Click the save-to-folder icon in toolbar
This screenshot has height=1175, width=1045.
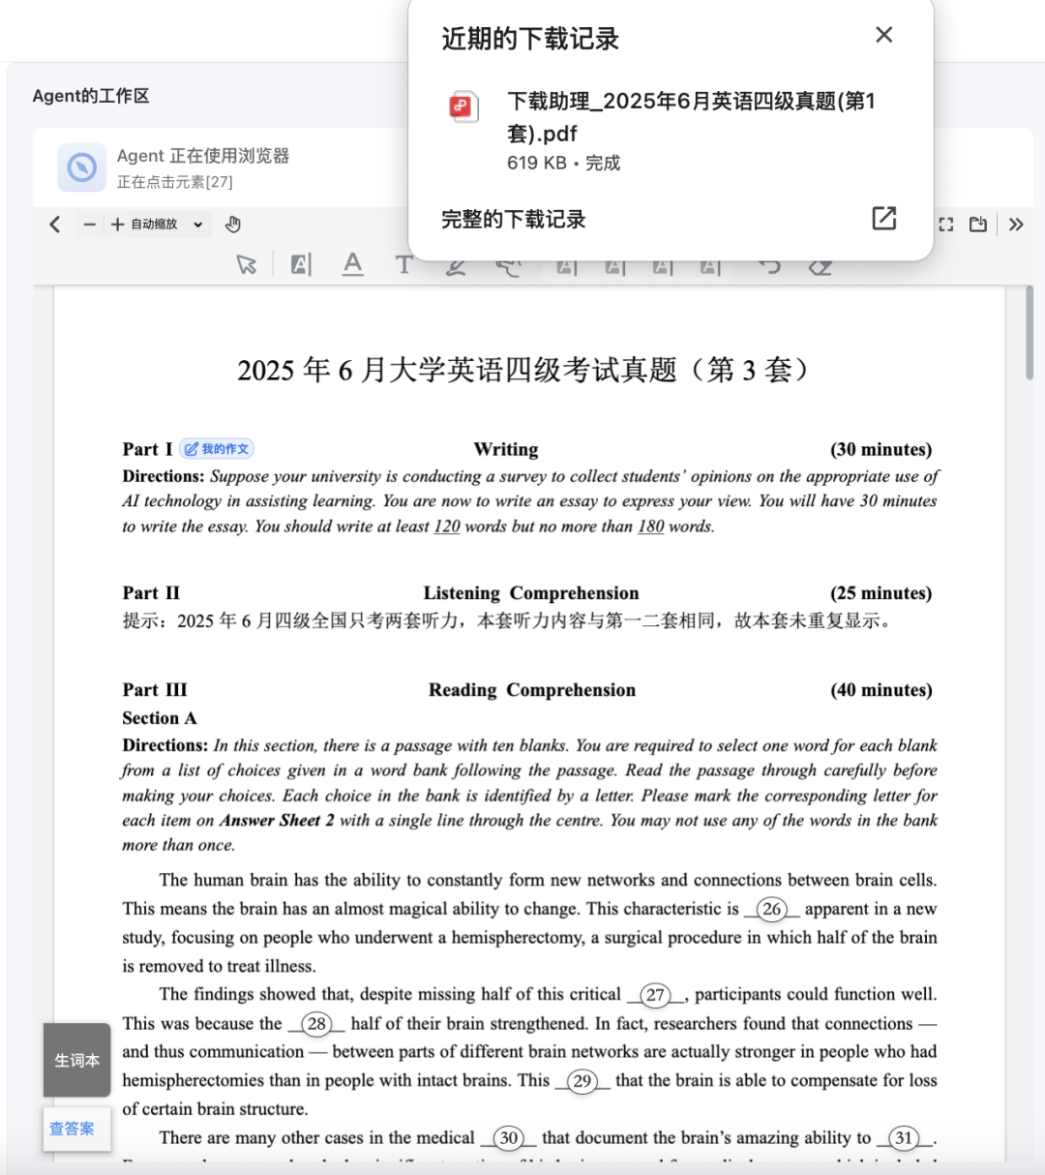click(978, 225)
